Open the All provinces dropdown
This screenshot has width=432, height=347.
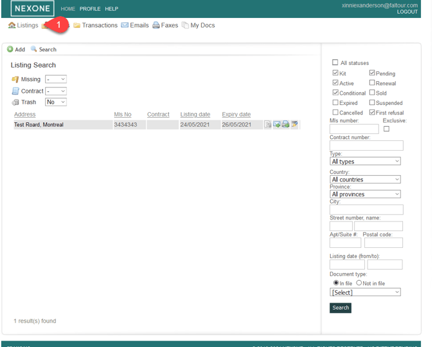click(365, 194)
